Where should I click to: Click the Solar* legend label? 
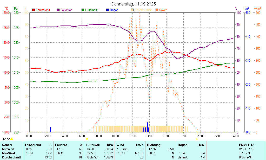coord(163,10)
